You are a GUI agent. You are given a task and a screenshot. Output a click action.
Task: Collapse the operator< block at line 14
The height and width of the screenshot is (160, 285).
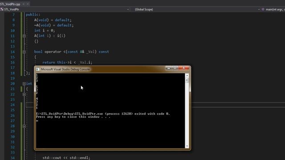[x=24, y=52]
